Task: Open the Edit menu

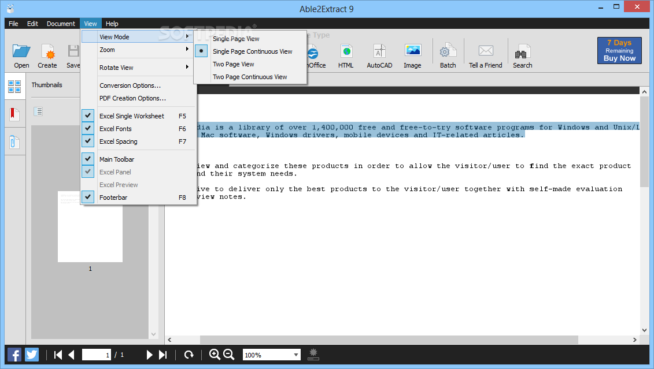Action: 32,24
